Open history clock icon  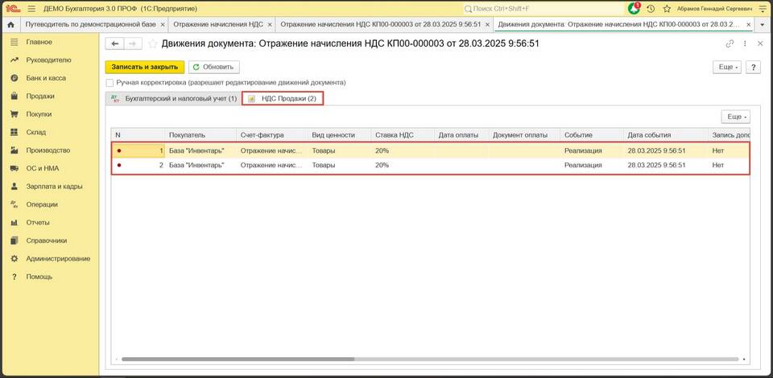coord(651,9)
